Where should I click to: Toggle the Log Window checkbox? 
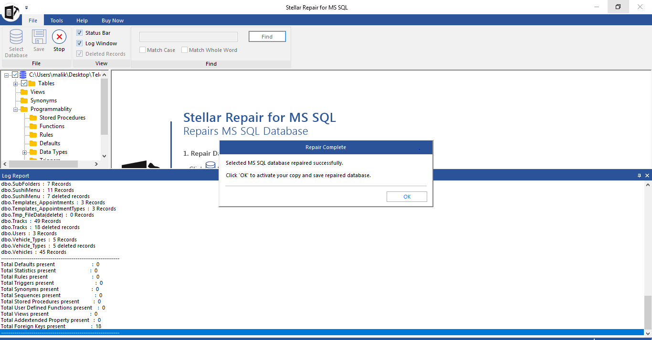[80, 43]
